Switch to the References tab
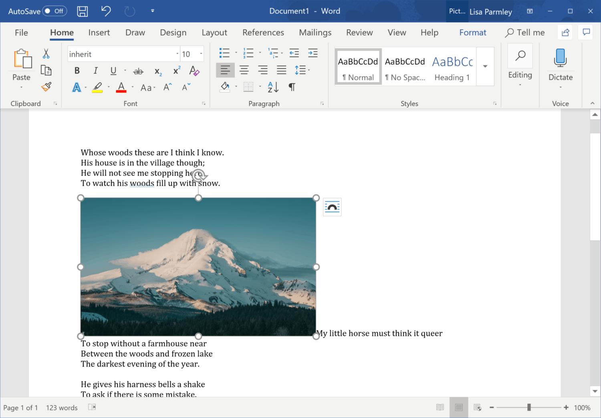This screenshot has height=418, width=601. click(x=263, y=32)
